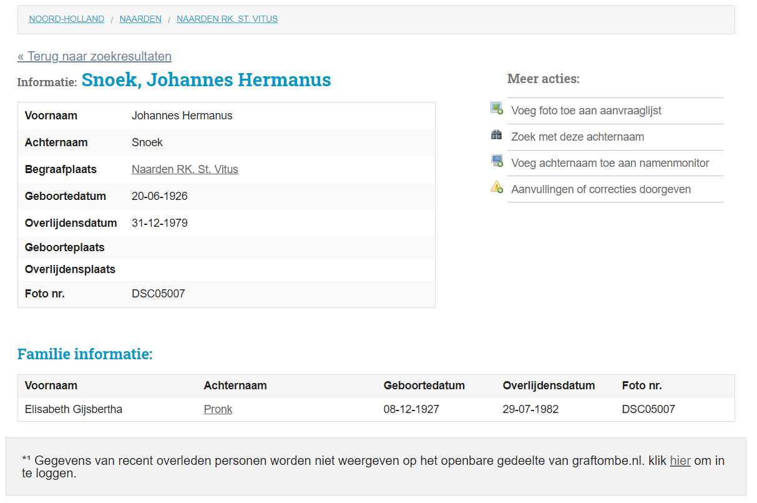Open the Pronk surname link

pos(218,410)
